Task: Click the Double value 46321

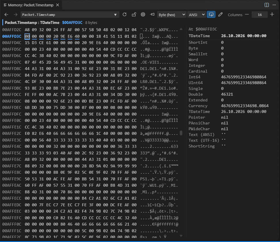Action: [227, 94]
